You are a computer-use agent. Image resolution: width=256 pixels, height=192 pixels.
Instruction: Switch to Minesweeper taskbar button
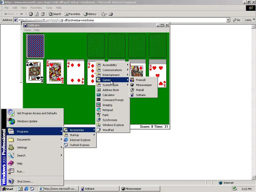(x=140, y=189)
